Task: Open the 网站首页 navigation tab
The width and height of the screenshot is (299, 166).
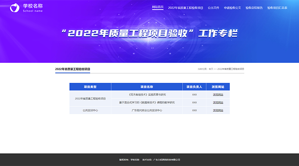Action: (x=158, y=8)
